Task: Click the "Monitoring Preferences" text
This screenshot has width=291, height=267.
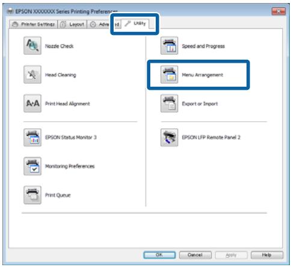Action: (x=70, y=166)
